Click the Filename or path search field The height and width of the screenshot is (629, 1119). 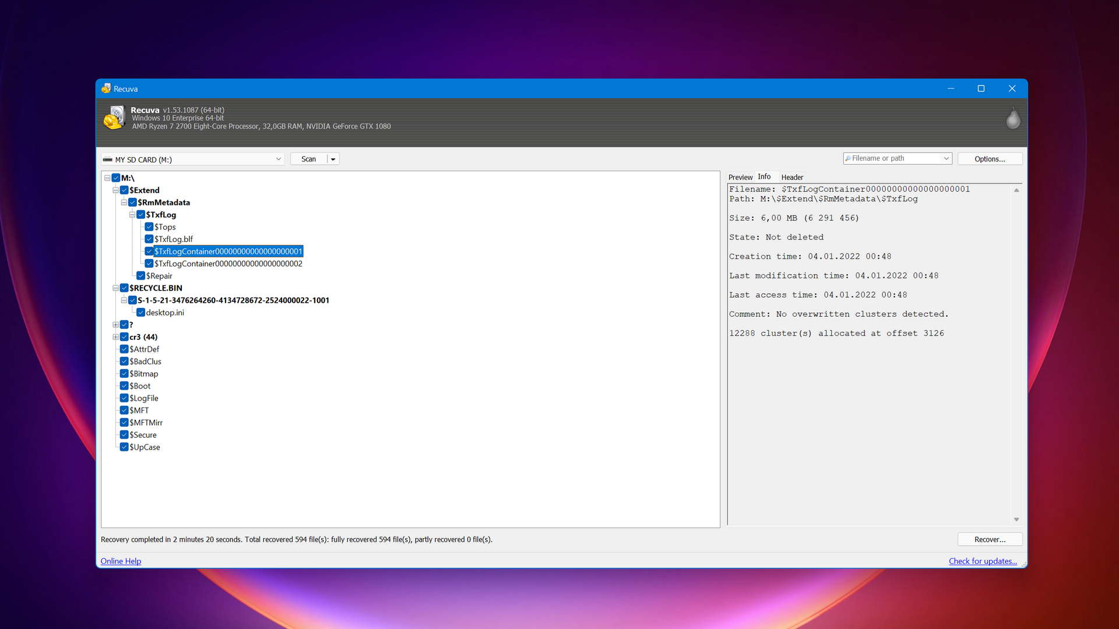point(894,158)
